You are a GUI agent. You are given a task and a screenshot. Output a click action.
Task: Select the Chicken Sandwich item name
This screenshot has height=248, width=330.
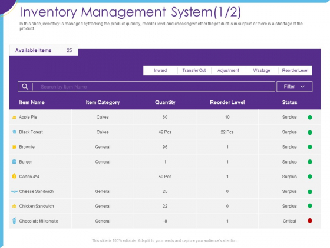(x=37, y=206)
